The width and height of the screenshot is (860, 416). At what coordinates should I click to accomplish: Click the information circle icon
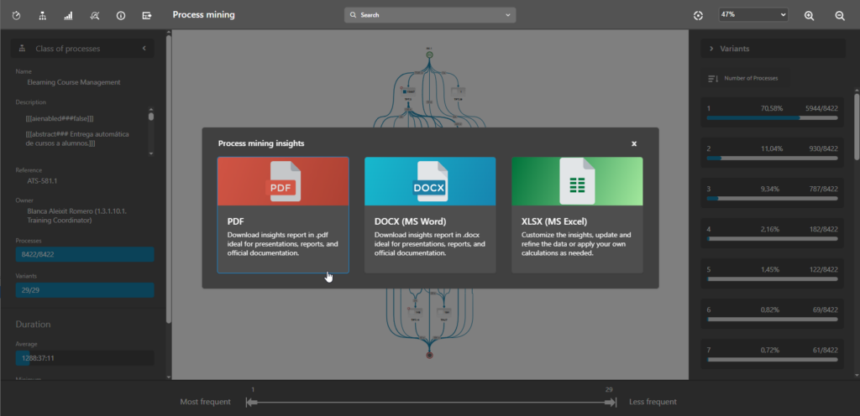pyautogui.click(x=121, y=15)
